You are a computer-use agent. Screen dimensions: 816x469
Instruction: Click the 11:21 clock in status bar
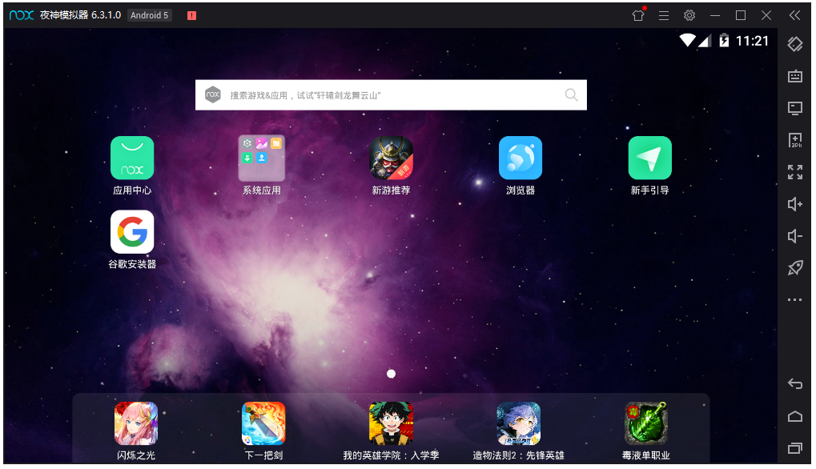[752, 41]
